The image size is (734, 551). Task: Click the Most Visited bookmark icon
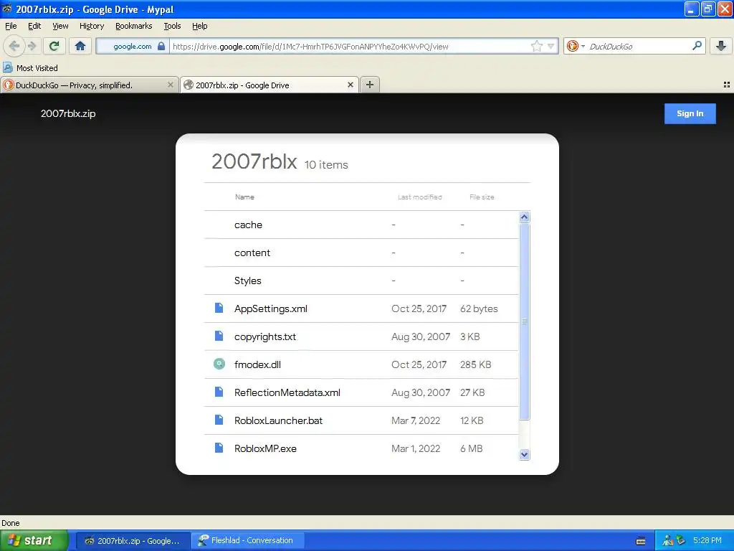(7, 67)
